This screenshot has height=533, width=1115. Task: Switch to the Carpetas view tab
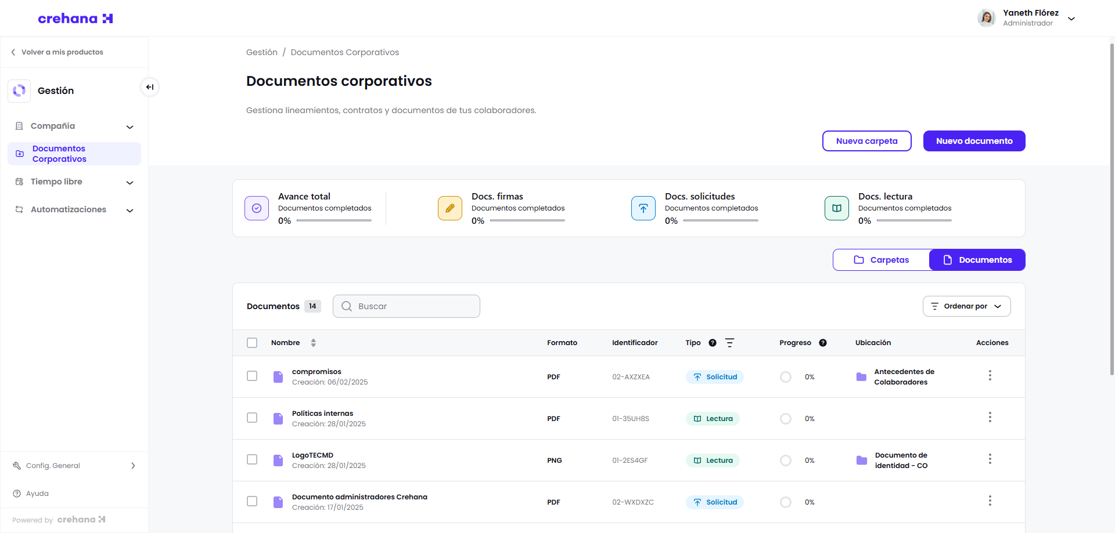click(x=881, y=260)
